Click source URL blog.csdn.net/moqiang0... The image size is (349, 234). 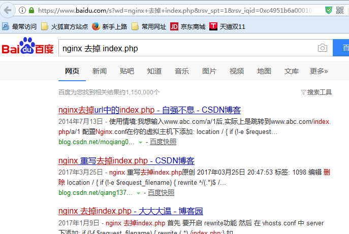pos(97,142)
